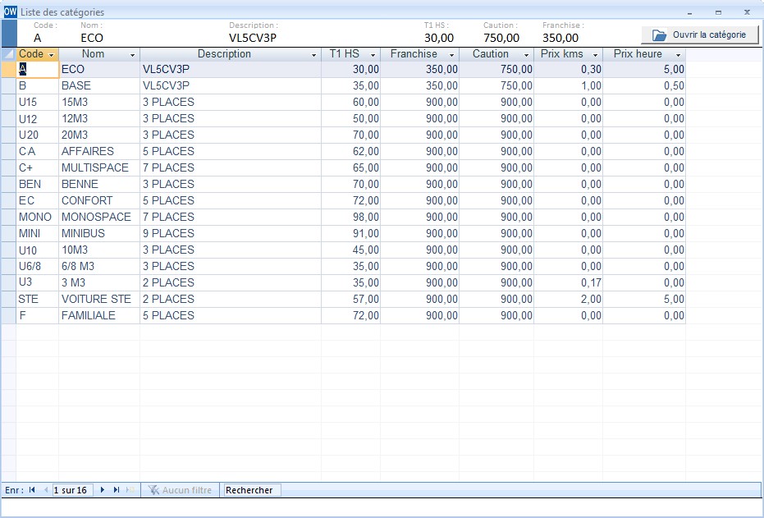The height and width of the screenshot is (518, 764).
Task: Click the Ouvrir la catégorie button
Action: pyautogui.click(x=700, y=35)
